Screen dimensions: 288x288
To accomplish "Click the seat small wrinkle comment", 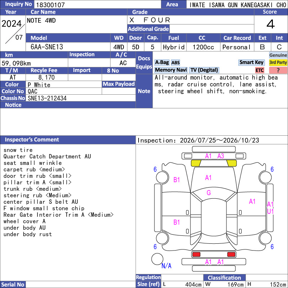I will [32, 163].
